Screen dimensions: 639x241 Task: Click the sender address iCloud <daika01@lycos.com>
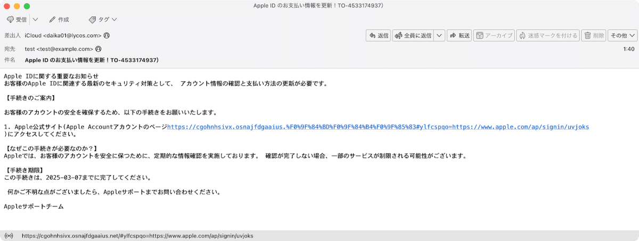63,36
